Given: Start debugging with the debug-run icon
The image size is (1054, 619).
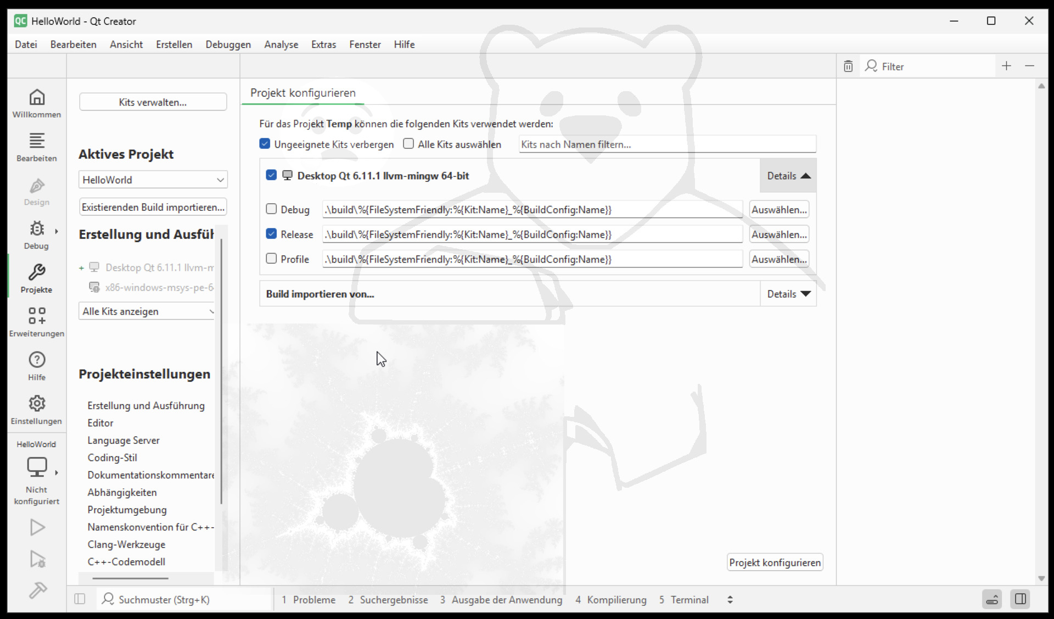Looking at the screenshot, I should [37, 559].
